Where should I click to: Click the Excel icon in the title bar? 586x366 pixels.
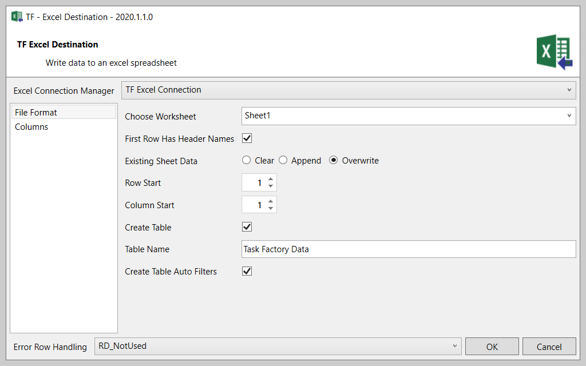(x=17, y=17)
